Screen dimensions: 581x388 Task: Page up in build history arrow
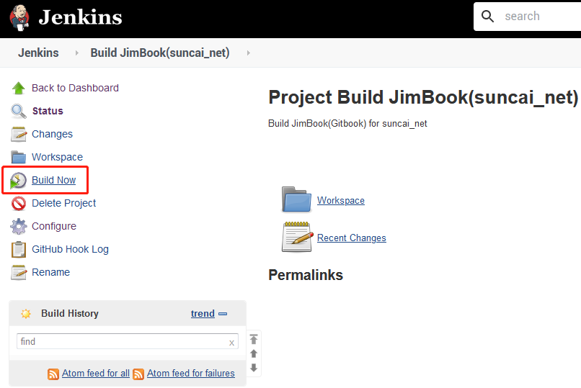pos(254,353)
